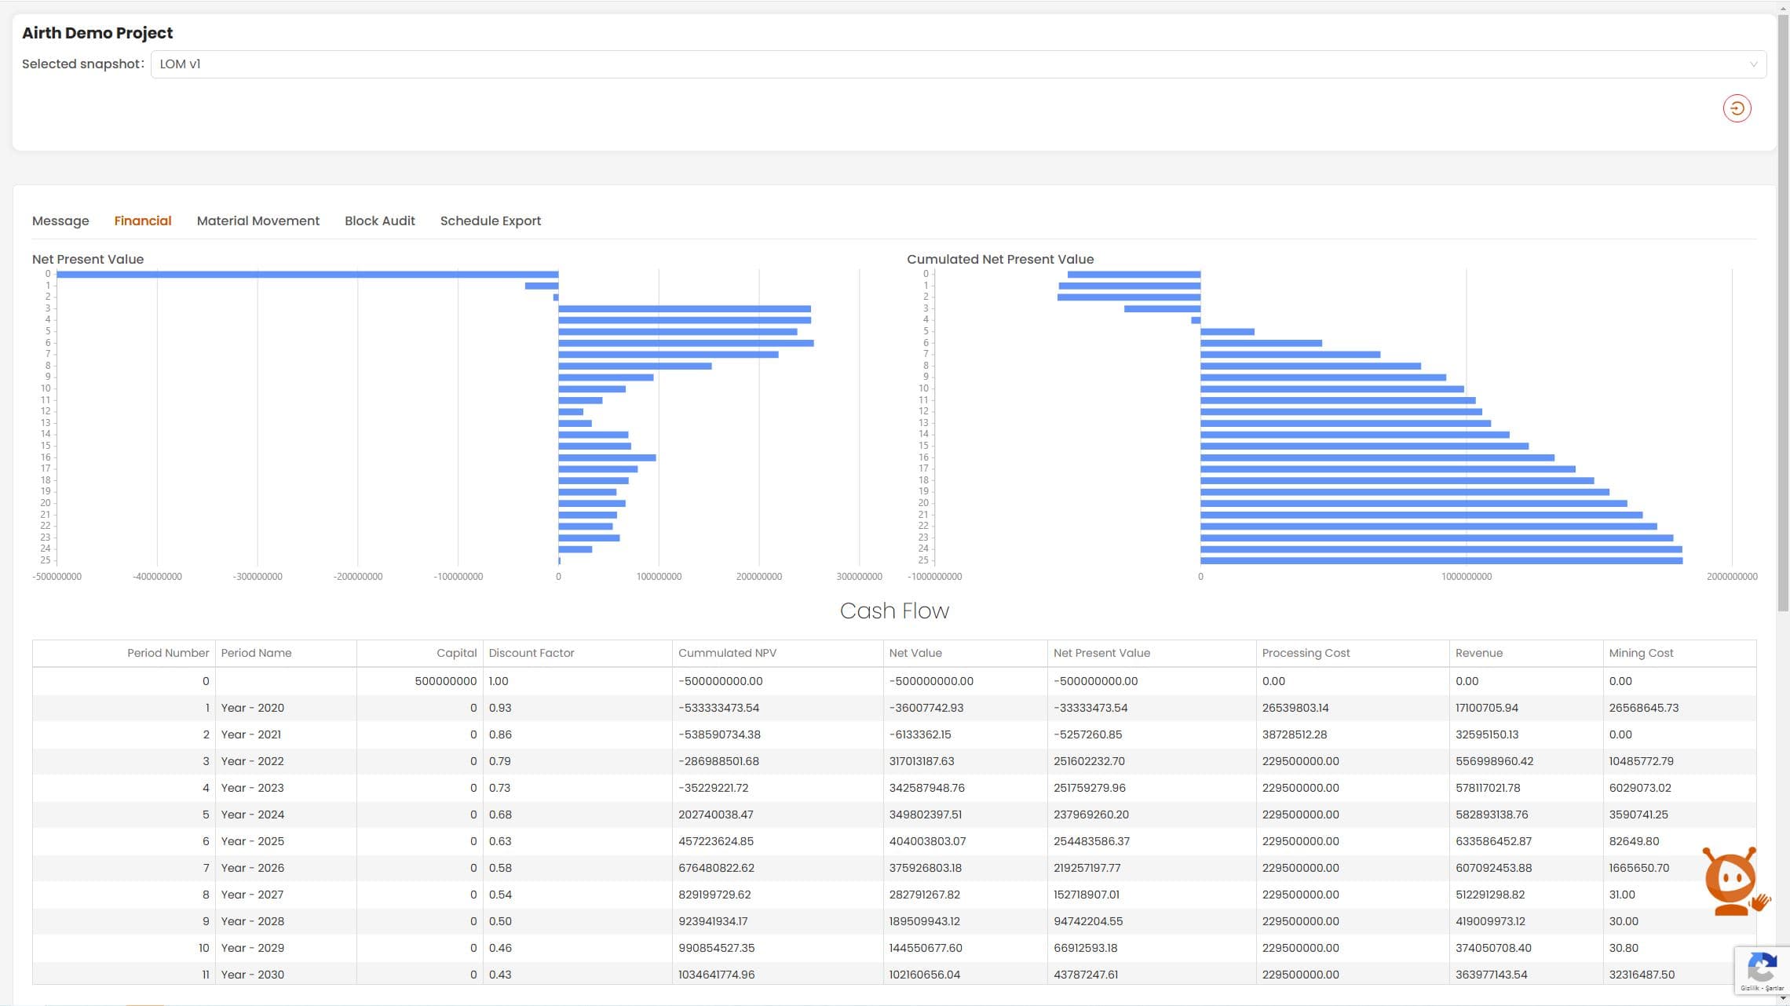Click the Capital cell value 500000000
The height and width of the screenshot is (1006, 1790).
click(445, 681)
